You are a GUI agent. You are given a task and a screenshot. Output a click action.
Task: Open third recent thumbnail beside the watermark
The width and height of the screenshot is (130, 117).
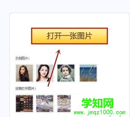tap(64, 103)
